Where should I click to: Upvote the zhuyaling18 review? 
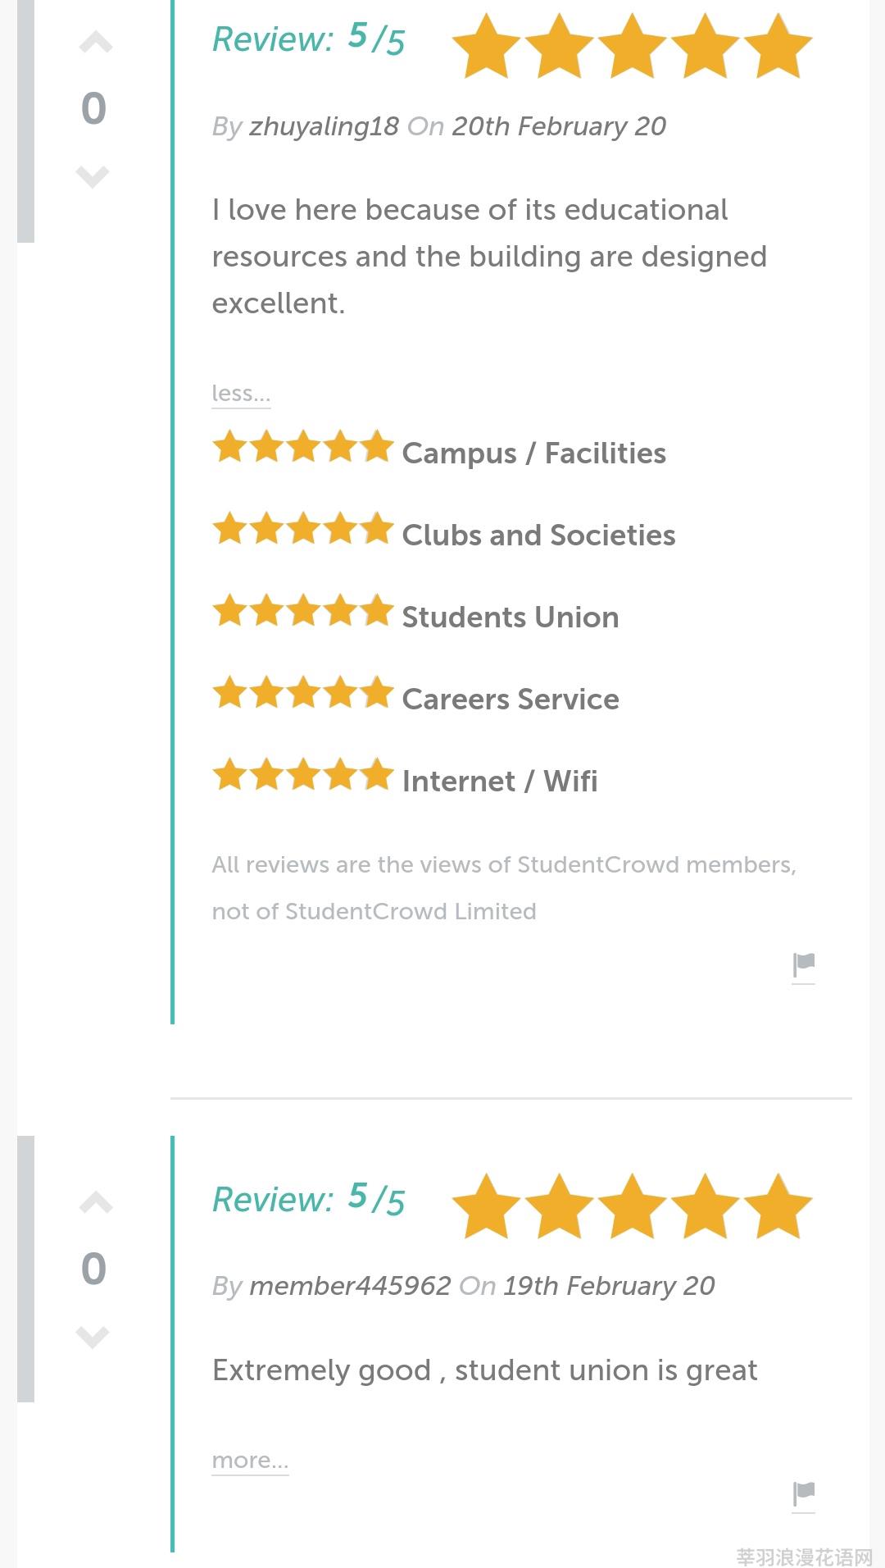95,43
